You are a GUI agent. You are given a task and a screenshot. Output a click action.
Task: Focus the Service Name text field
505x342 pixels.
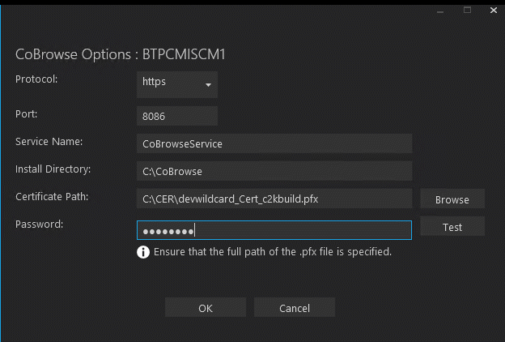(274, 143)
